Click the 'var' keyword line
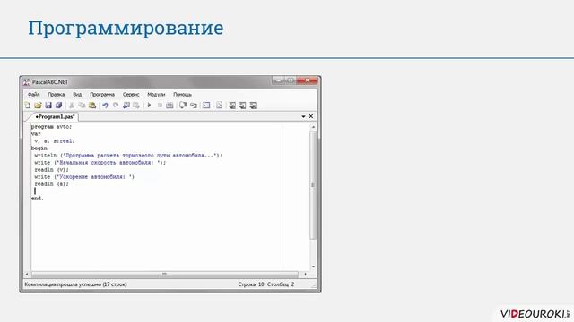 pyautogui.click(x=36, y=134)
